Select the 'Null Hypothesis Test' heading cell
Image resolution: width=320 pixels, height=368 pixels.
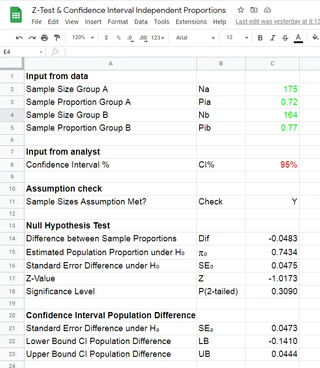click(111, 226)
